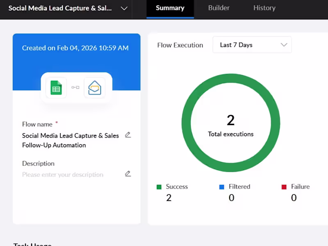Click the blue Filtered legend square
Screen dimensions: 328x246
point(222,187)
